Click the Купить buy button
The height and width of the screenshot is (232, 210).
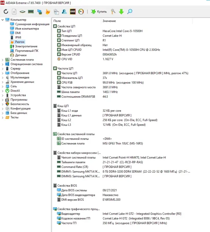(99, 12)
